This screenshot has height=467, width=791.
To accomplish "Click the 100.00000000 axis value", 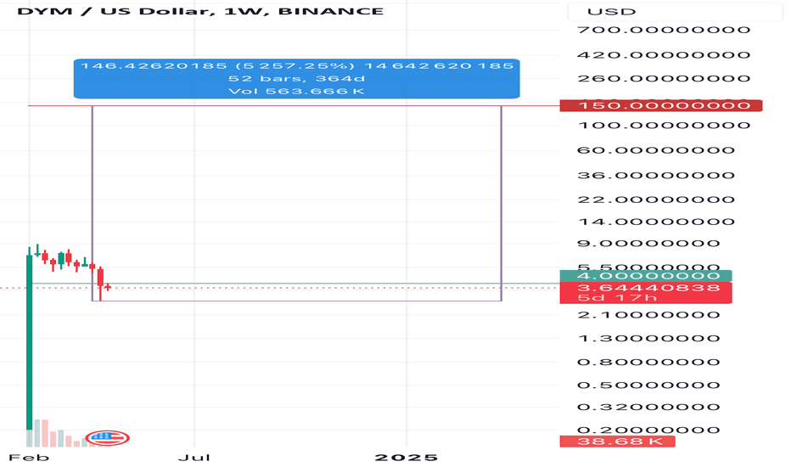I will [664, 125].
